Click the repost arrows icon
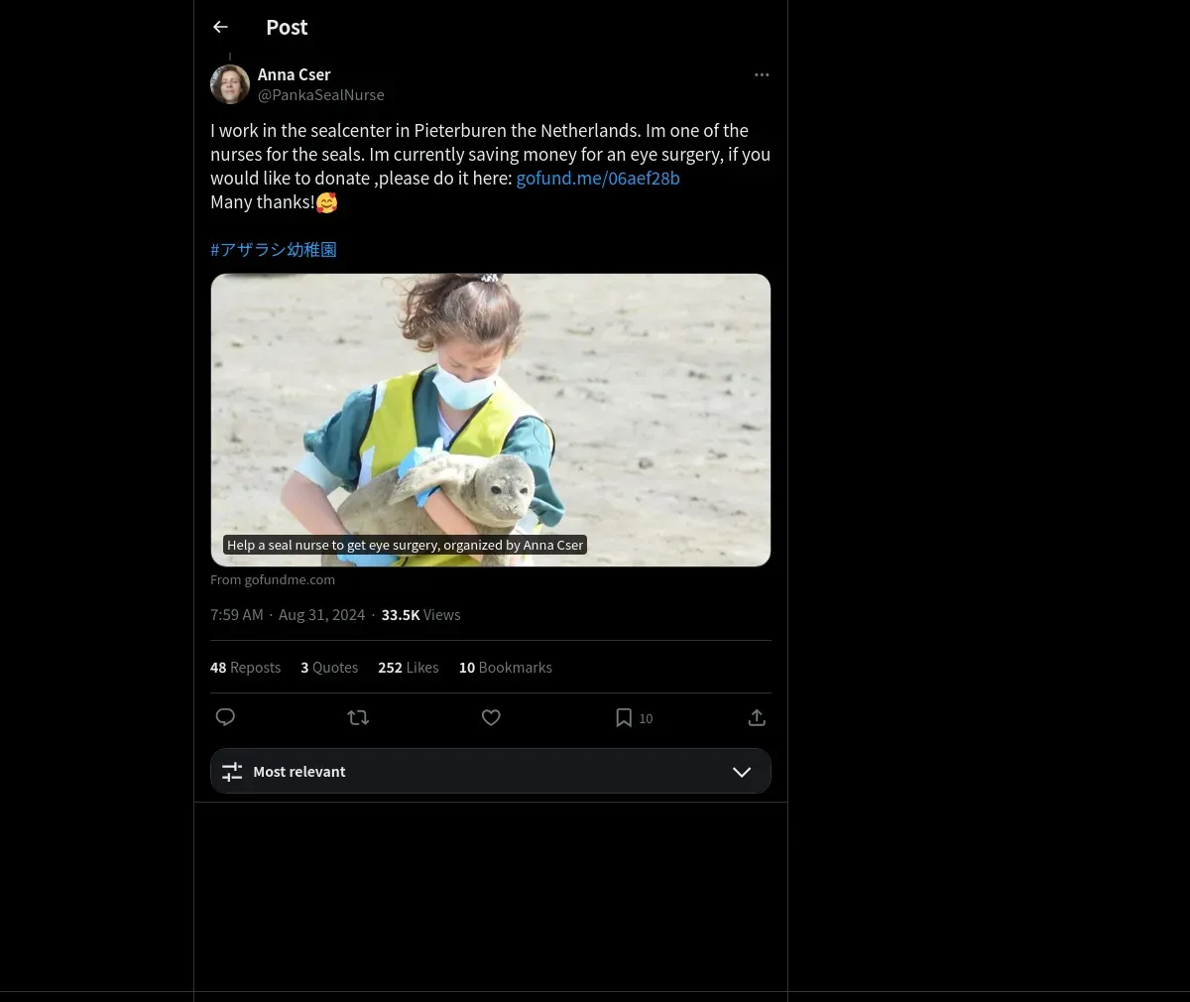This screenshot has width=1190, height=1002. [x=358, y=717]
